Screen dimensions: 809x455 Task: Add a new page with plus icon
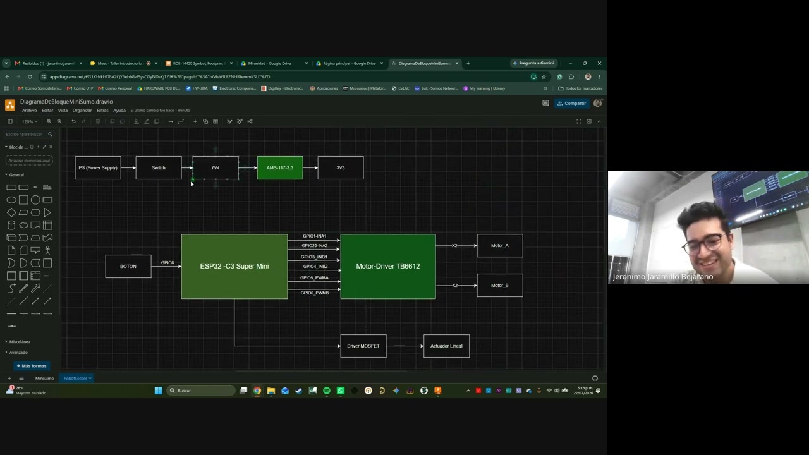click(9, 379)
